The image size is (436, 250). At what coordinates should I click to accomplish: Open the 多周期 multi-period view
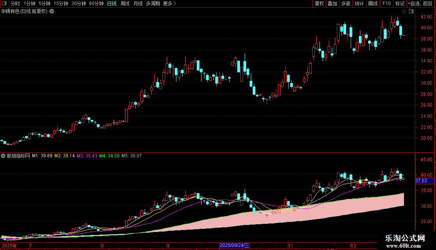click(x=153, y=3)
